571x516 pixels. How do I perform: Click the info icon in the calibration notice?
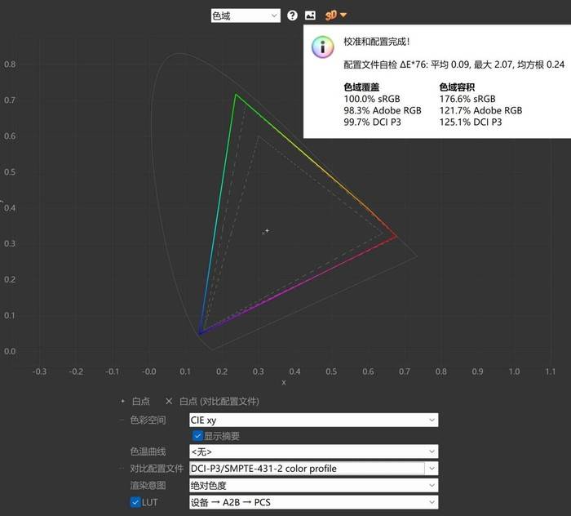pos(323,47)
